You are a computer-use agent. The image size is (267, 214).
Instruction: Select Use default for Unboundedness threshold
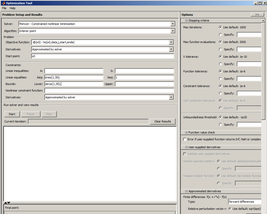click(x=220, y=117)
